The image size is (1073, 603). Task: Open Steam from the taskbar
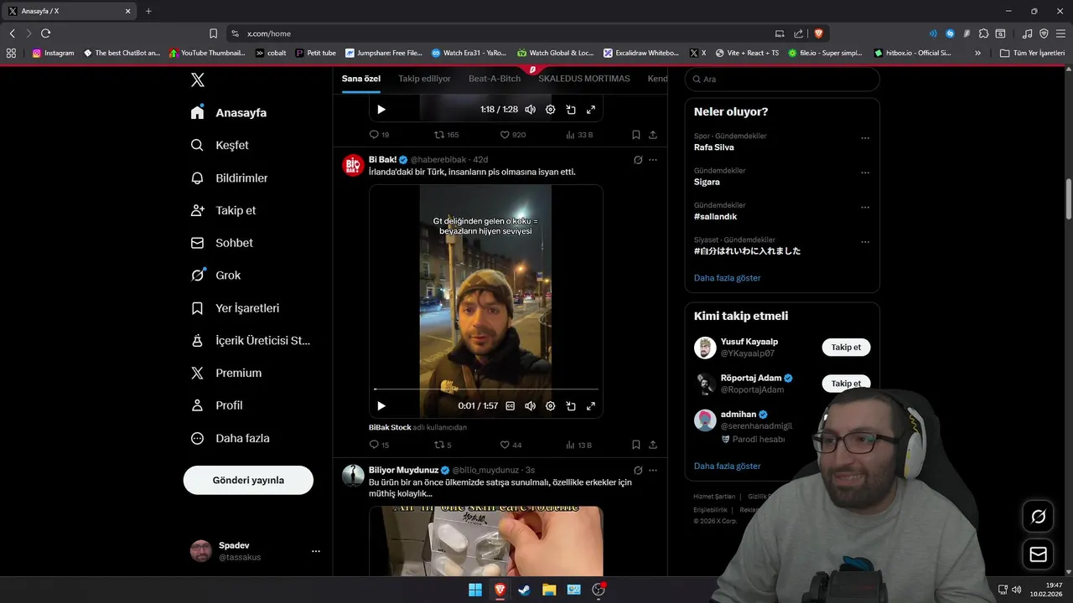(524, 590)
